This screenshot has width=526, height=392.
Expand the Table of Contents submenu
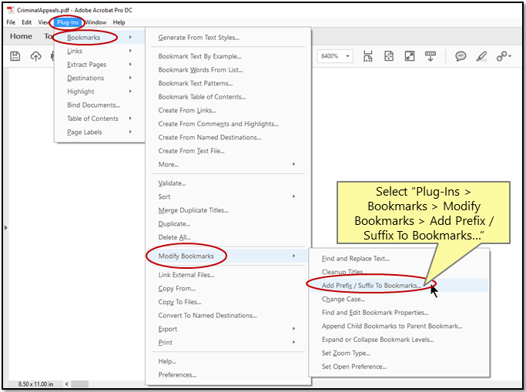pyautogui.click(x=99, y=119)
